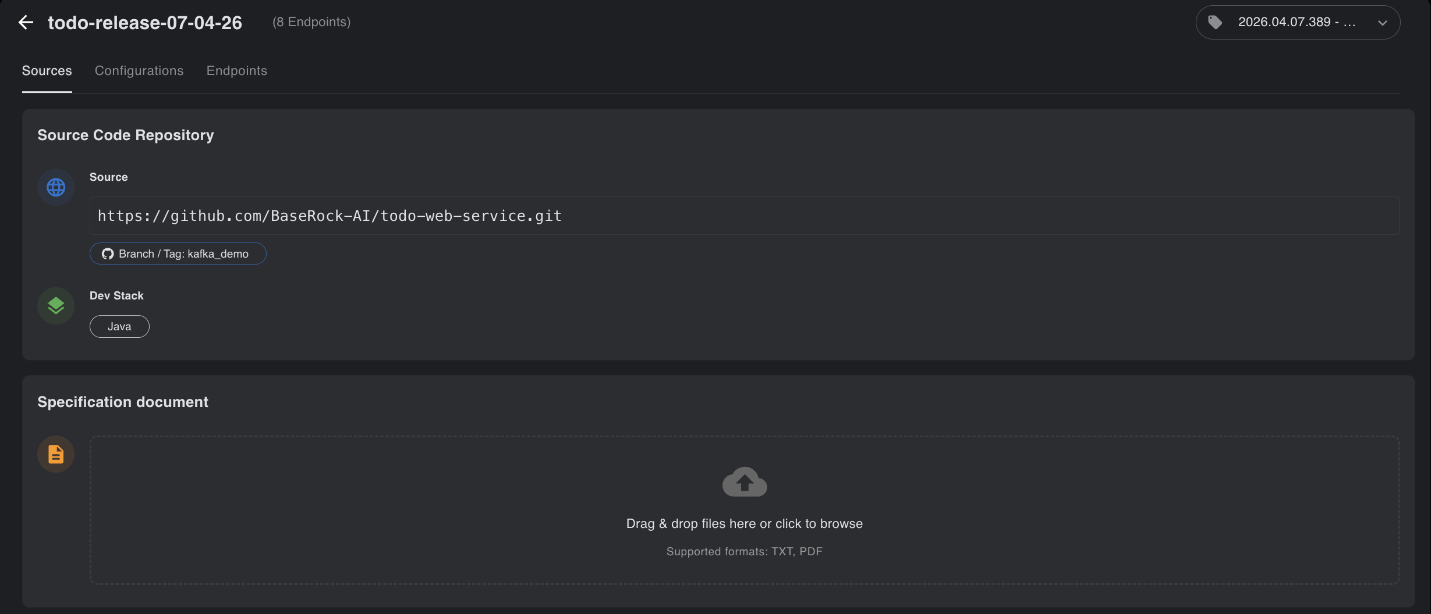Expand the version dropdown chevron
Image resolution: width=1431 pixels, height=614 pixels.
tap(1382, 23)
